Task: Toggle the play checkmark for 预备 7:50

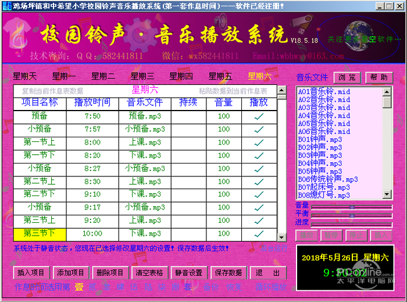Action: [259, 116]
